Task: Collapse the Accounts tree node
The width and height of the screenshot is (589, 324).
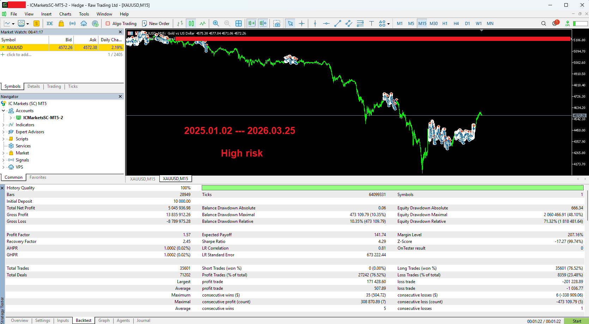Action: (4, 111)
